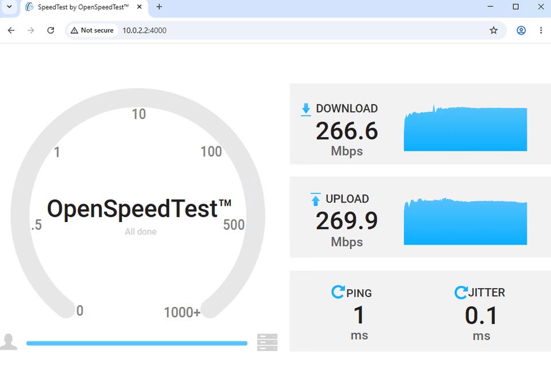The image size is (551, 389).
Task: Click the .5 gauge mark
Action: (x=37, y=224)
